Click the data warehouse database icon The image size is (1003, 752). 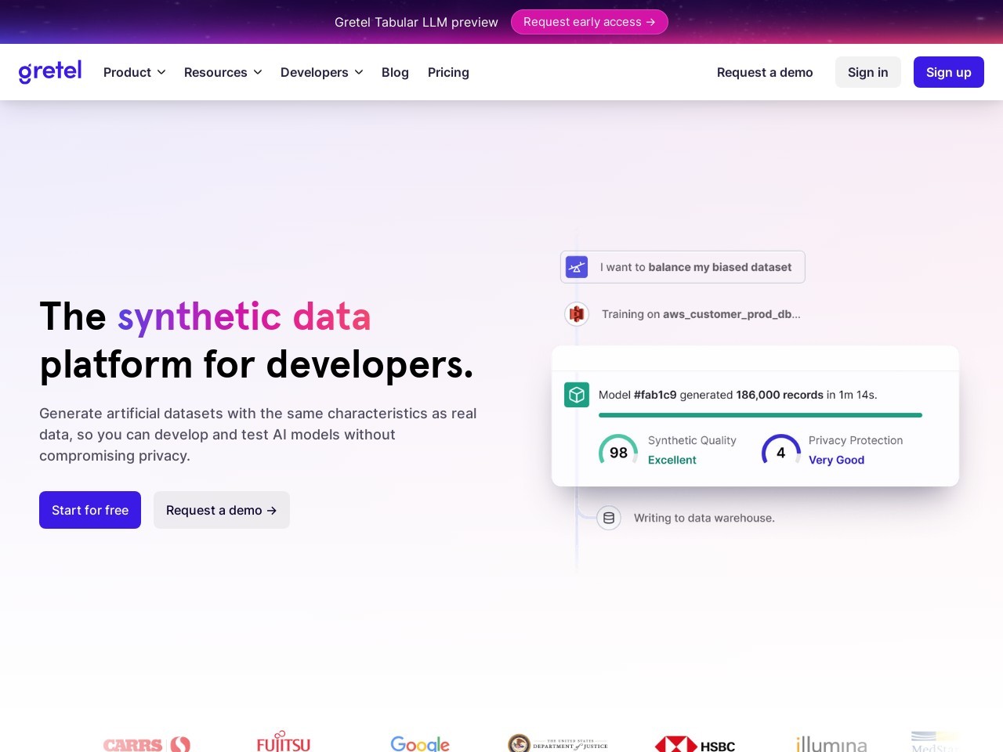609,518
